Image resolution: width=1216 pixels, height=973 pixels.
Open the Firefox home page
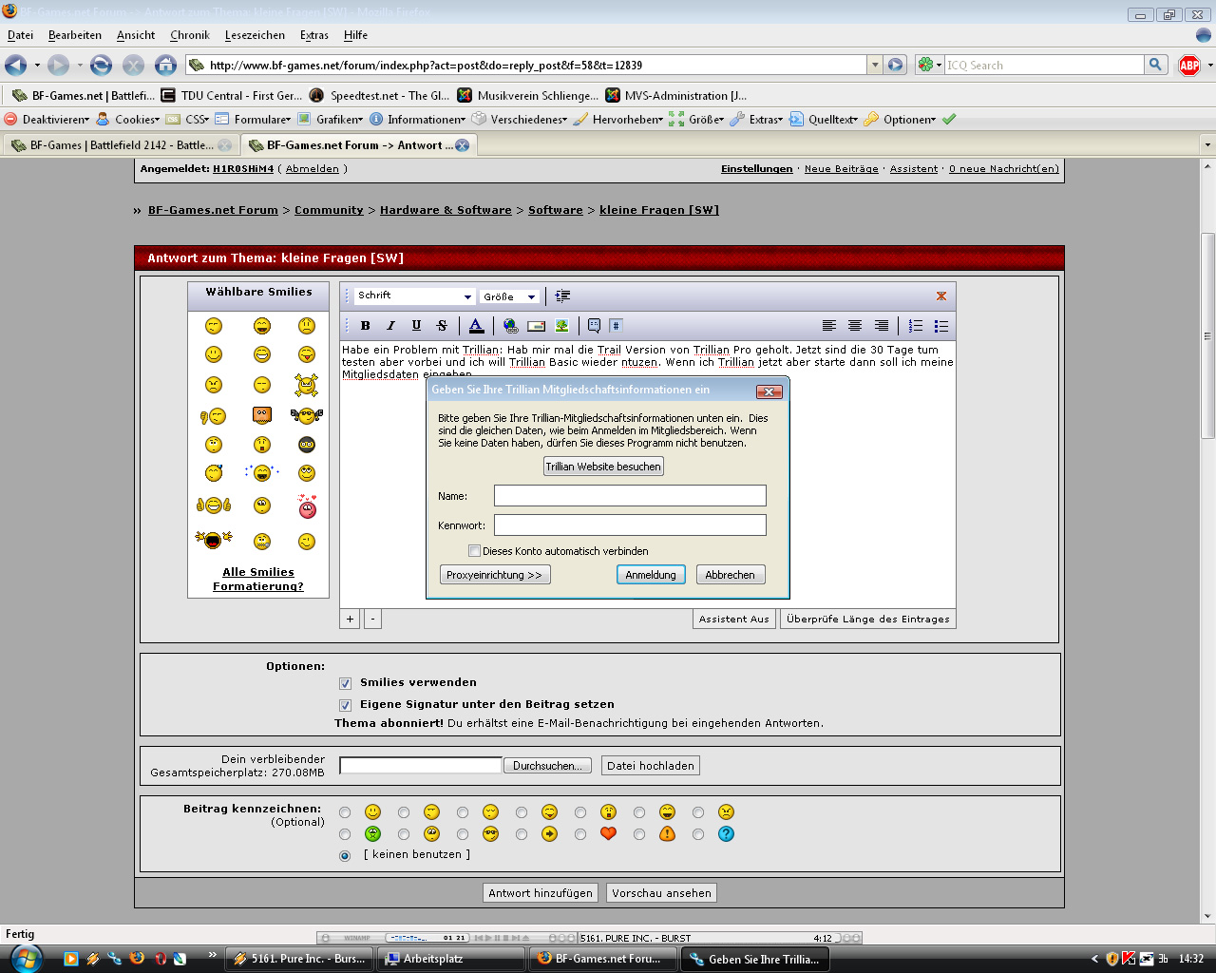(x=165, y=65)
